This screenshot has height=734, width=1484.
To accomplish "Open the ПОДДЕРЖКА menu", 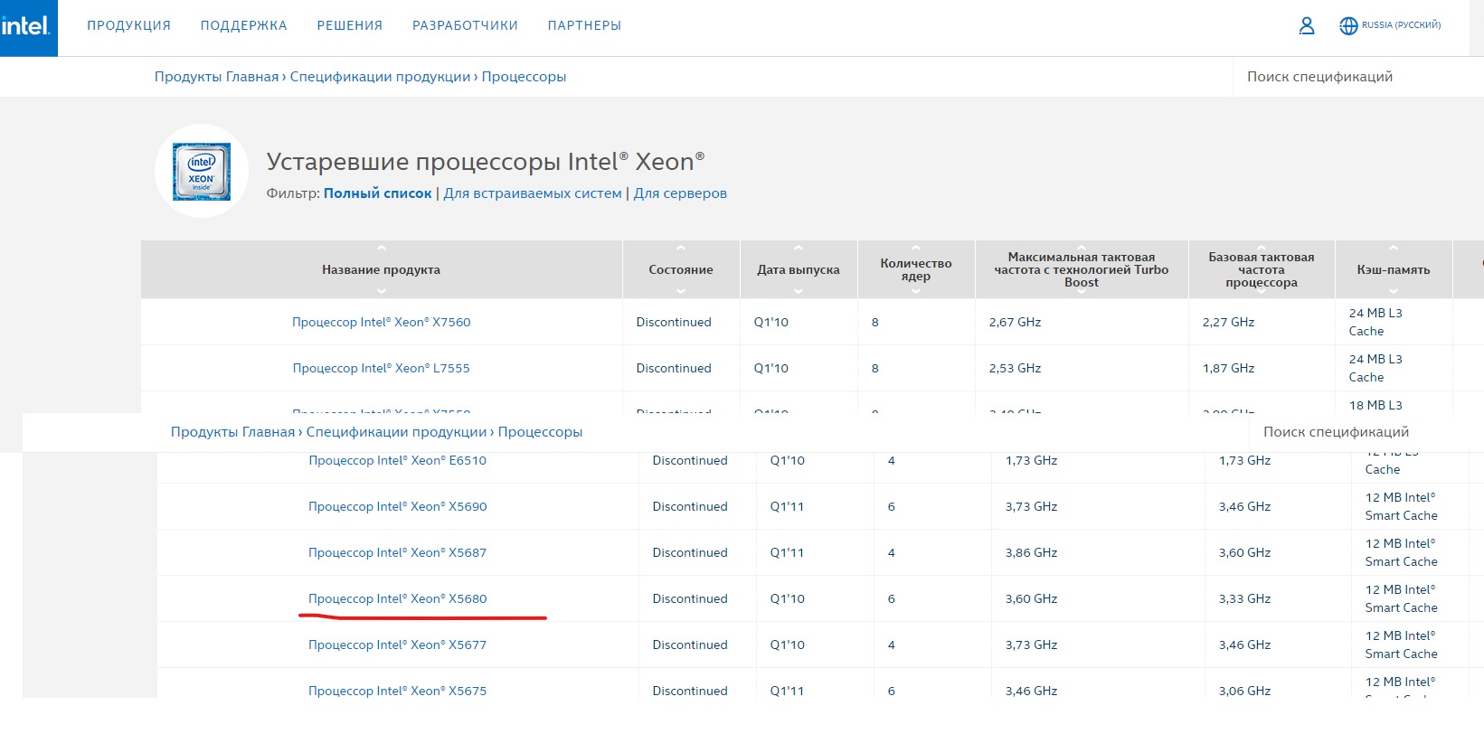I will click(x=243, y=26).
